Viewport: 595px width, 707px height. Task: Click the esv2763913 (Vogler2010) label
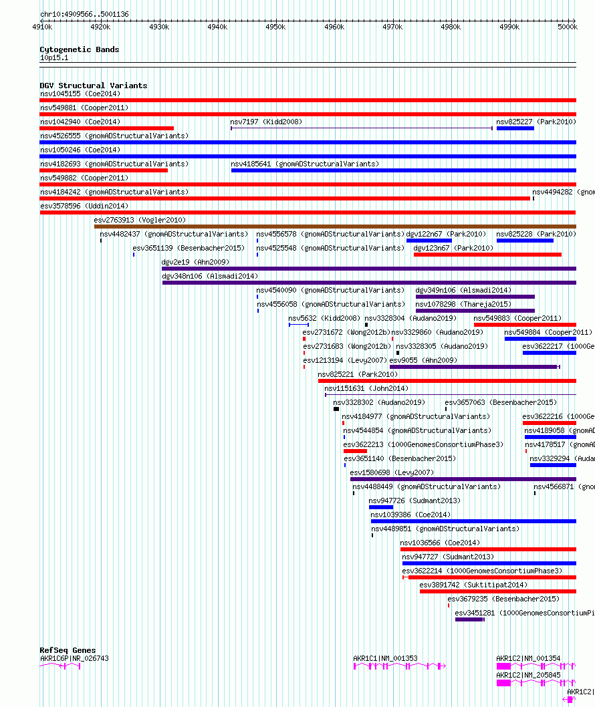pos(140,220)
